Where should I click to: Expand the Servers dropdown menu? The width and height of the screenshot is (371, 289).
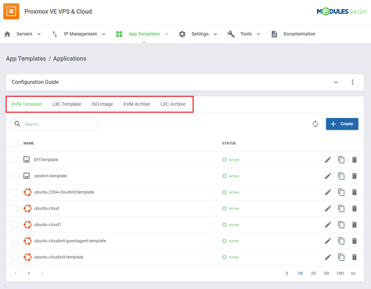point(39,34)
